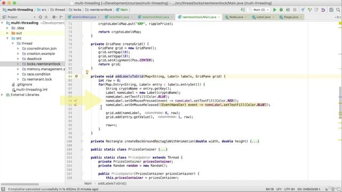
Task: Click the VCS update project icon
Action: coord(303,10)
